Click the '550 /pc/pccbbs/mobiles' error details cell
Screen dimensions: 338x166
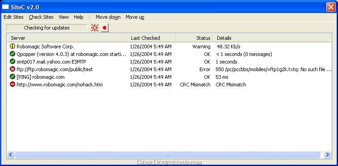pyautogui.click(x=274, y=69)
